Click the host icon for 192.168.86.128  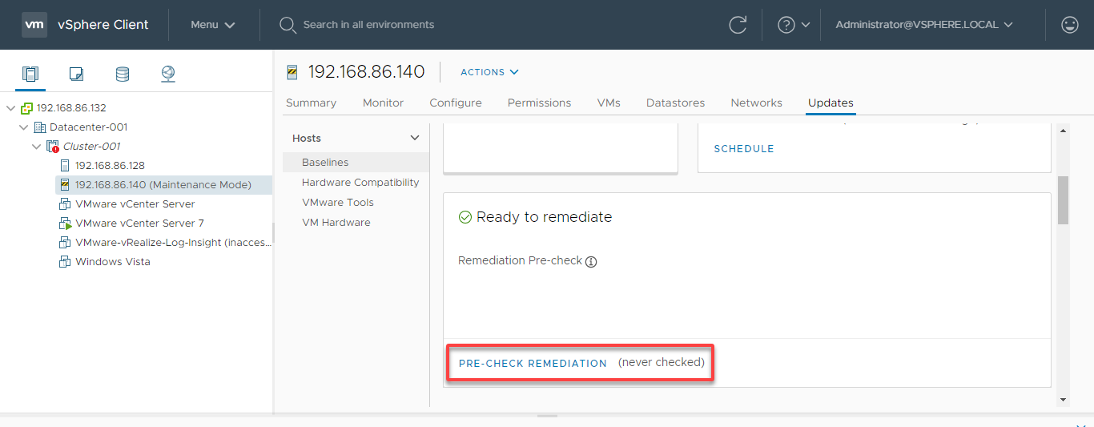tap(66, 166)
